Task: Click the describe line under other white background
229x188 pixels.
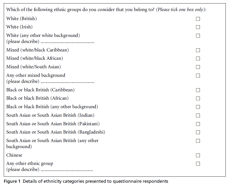Action: (x=67, y=42)
